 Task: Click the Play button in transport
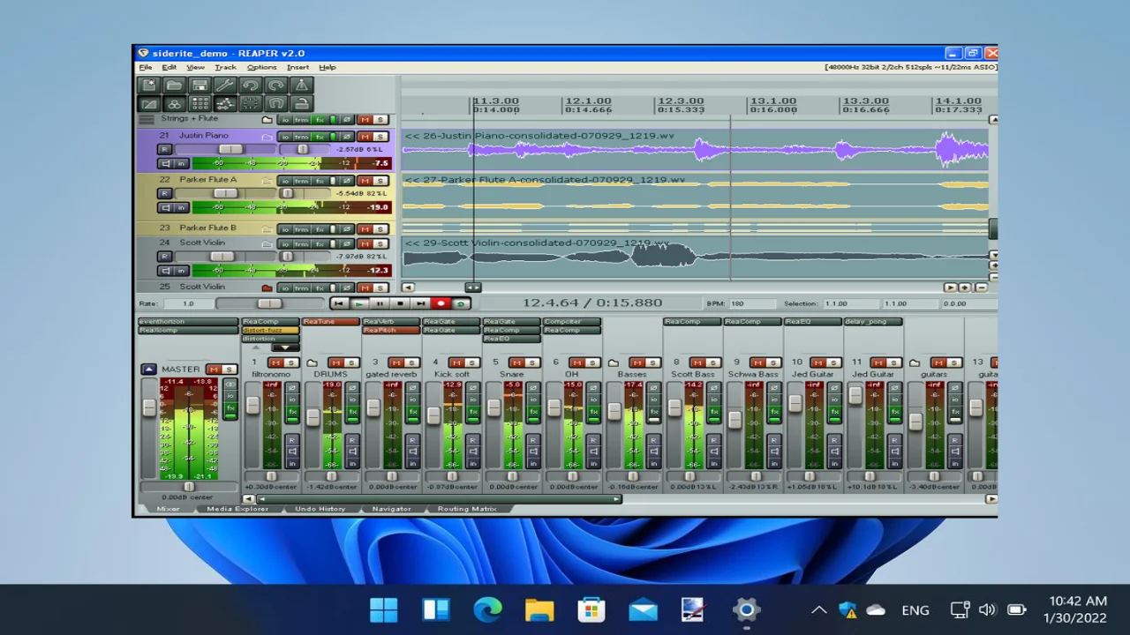(x=358, y=303)
